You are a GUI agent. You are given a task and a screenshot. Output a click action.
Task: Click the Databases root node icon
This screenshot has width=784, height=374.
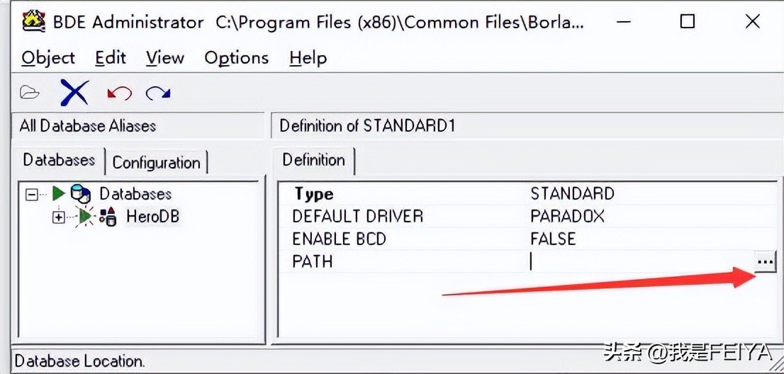[80, 193]
